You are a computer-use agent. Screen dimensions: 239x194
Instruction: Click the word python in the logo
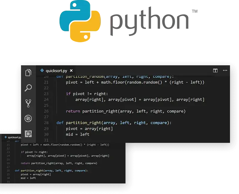pyautogui.click(x=150, y=21)
